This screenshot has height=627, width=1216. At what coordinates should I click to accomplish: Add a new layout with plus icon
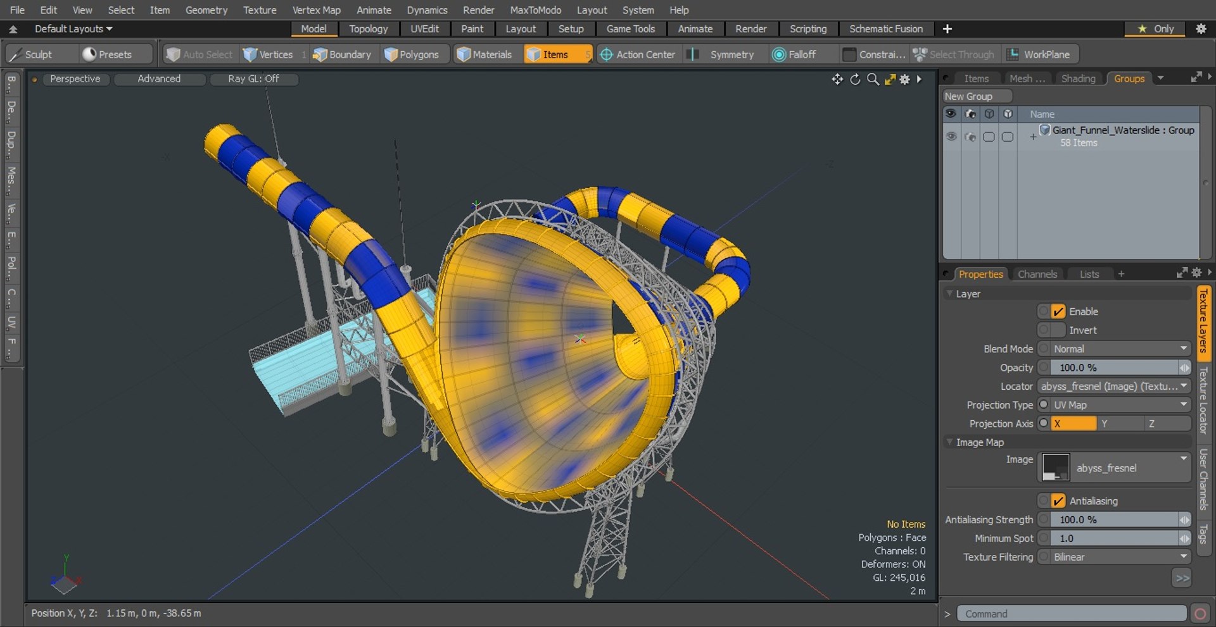[947, 28]
